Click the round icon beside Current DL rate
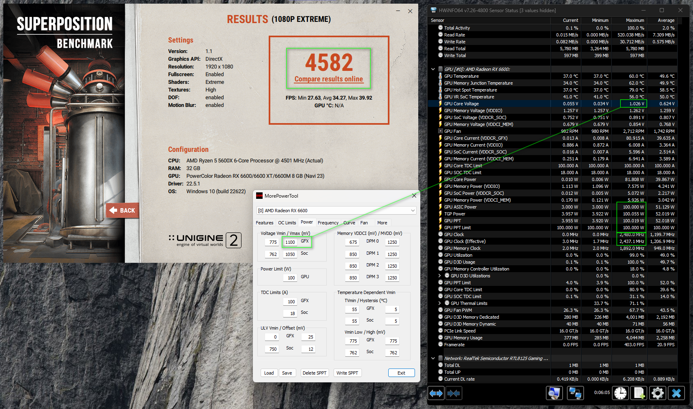 pos(441,379)
